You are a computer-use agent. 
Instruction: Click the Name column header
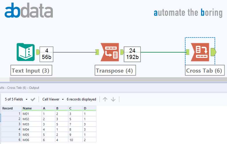click(32, 108)
